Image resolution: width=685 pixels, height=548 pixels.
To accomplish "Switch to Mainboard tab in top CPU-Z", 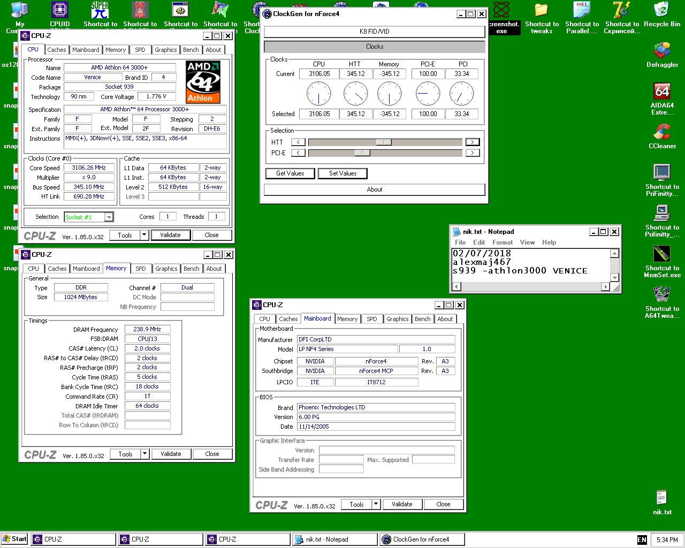I will (x=86, y=50).
